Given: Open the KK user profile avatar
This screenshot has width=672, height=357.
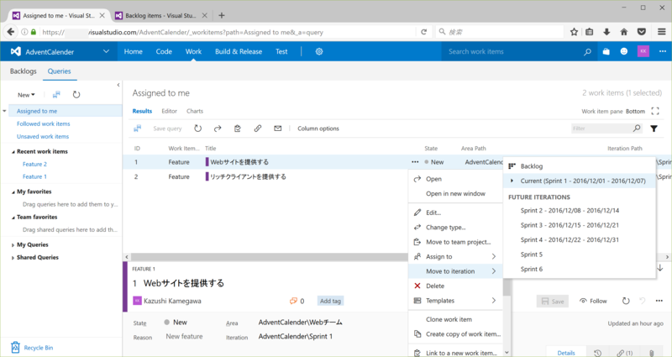Looking at the screenshot, I should 643,51.
